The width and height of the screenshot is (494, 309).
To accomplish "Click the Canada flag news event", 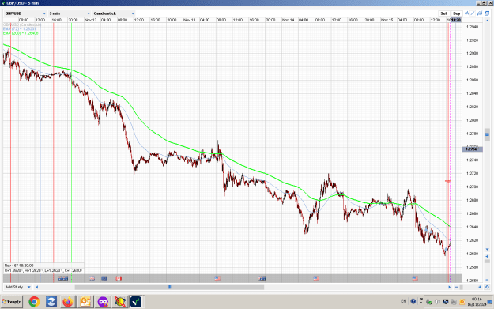I will (x=119, y=278).
